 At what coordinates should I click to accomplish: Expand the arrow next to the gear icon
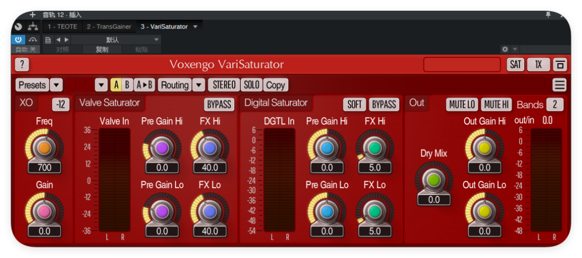coord(515,49)
